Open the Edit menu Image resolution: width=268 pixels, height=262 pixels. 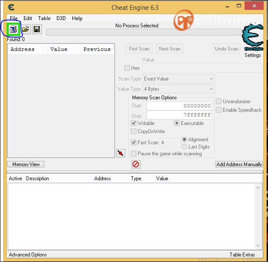click(28, 18)
